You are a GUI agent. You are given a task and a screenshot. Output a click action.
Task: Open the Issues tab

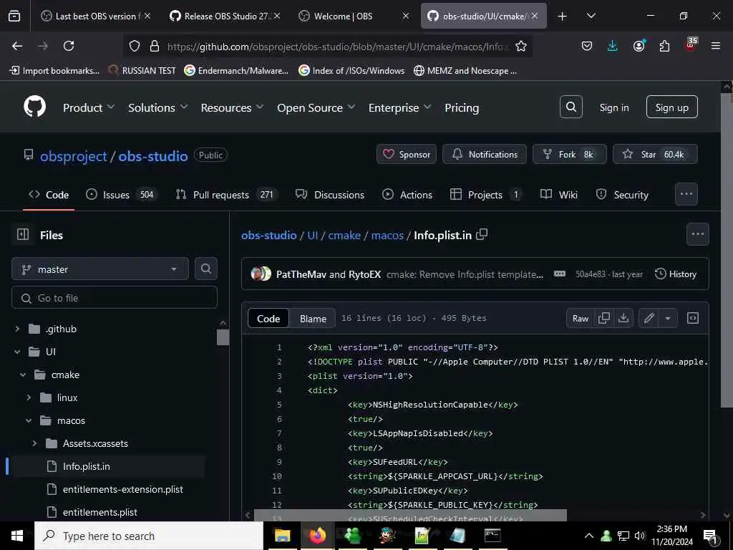coord(122,195)
